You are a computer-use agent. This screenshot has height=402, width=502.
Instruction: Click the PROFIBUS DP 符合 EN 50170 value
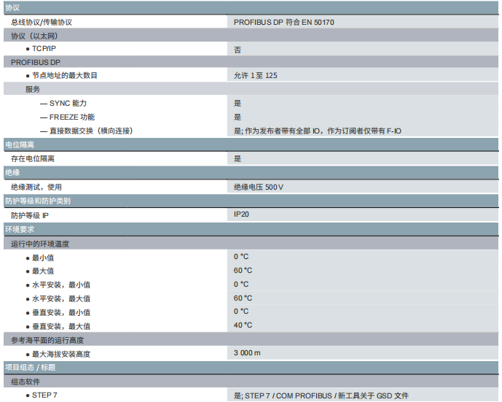coord(283,22)
